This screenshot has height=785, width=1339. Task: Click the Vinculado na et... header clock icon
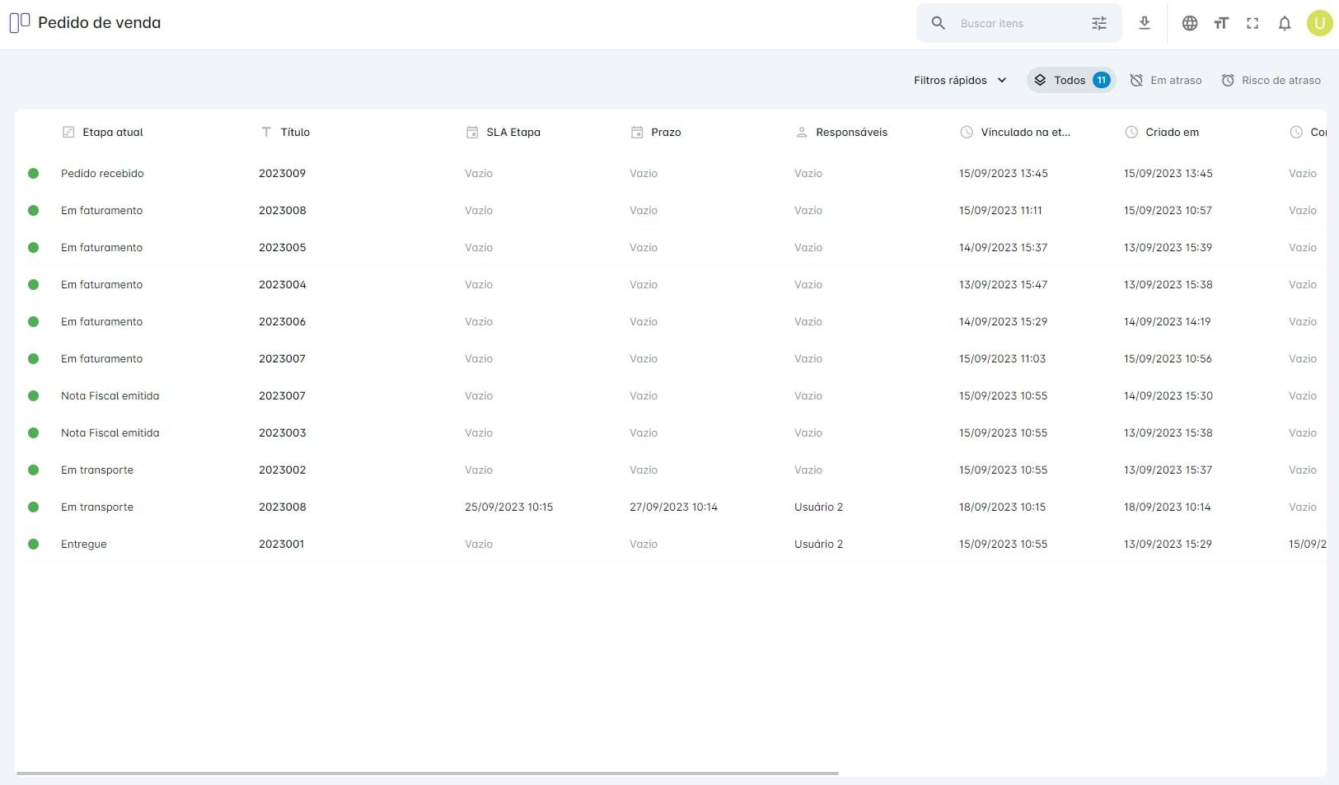[967, 132]
